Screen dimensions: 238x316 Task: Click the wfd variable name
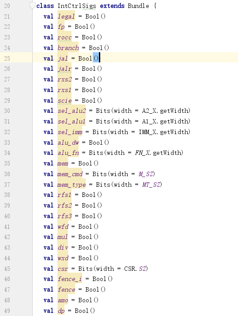click(x=63, y=227)
